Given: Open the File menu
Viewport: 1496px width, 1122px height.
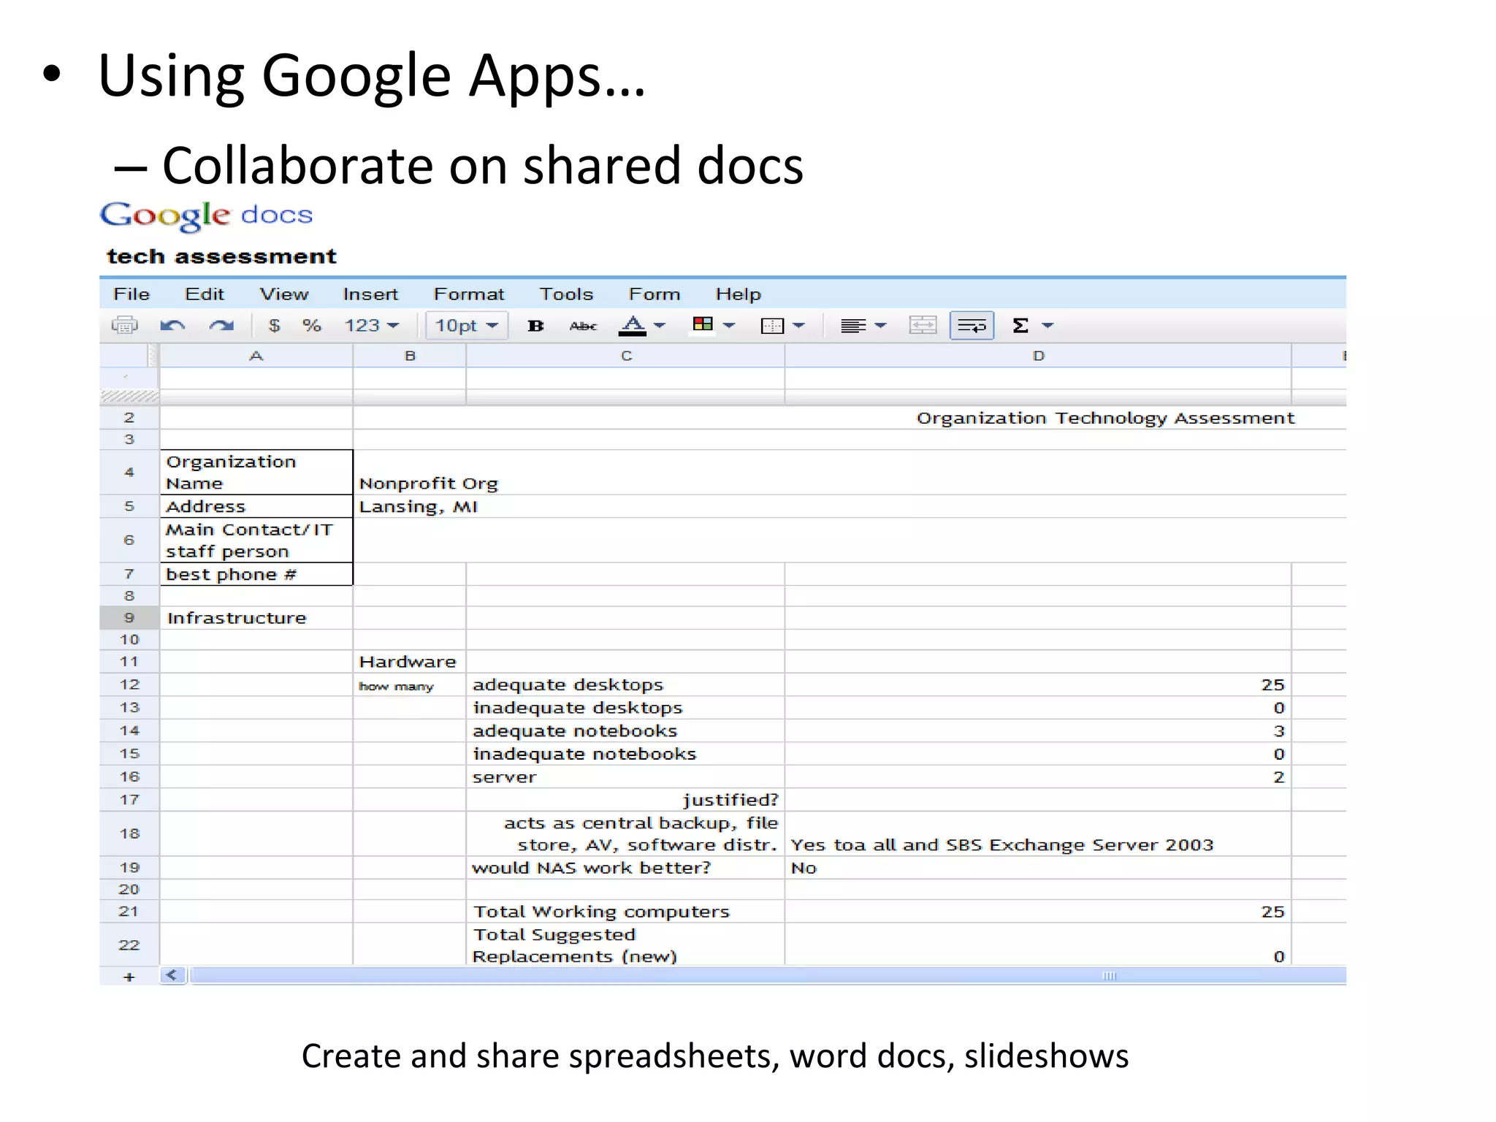Looking at the screenshot, I should pos(131,294).
